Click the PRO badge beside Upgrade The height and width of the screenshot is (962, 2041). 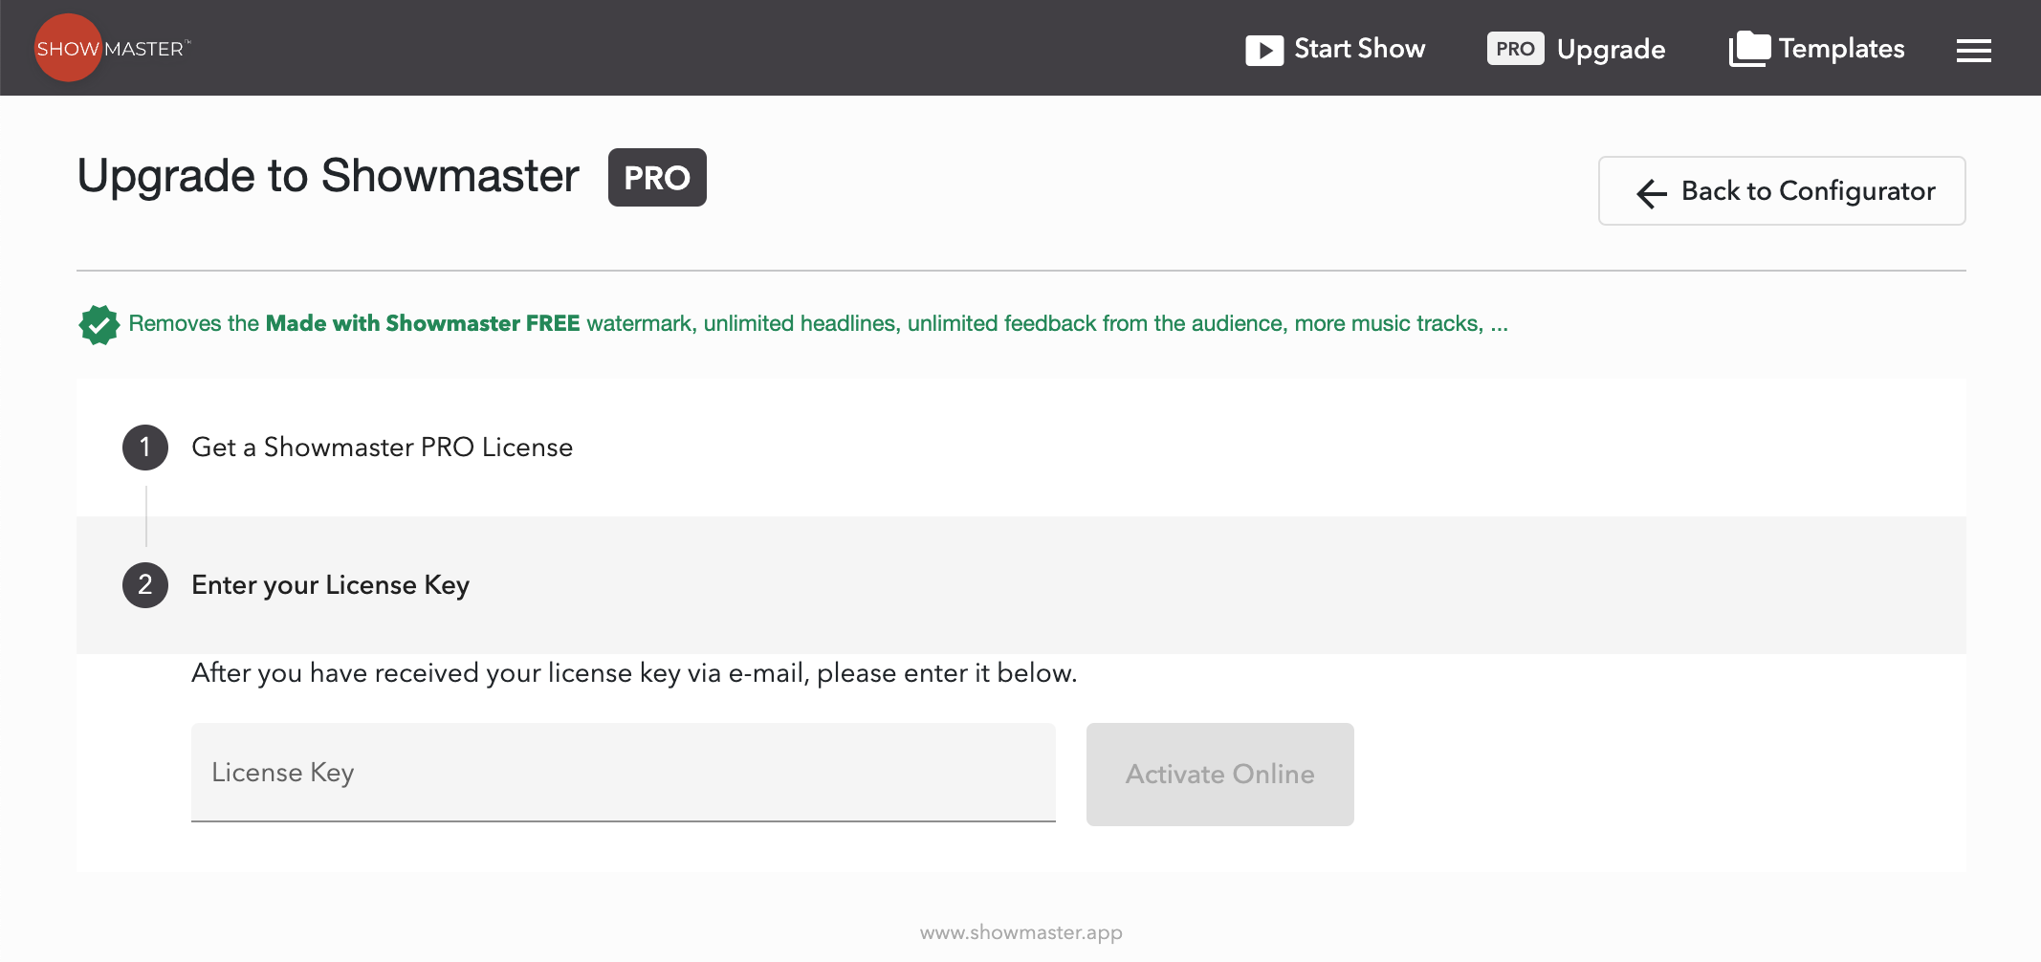coord(1515,49)
